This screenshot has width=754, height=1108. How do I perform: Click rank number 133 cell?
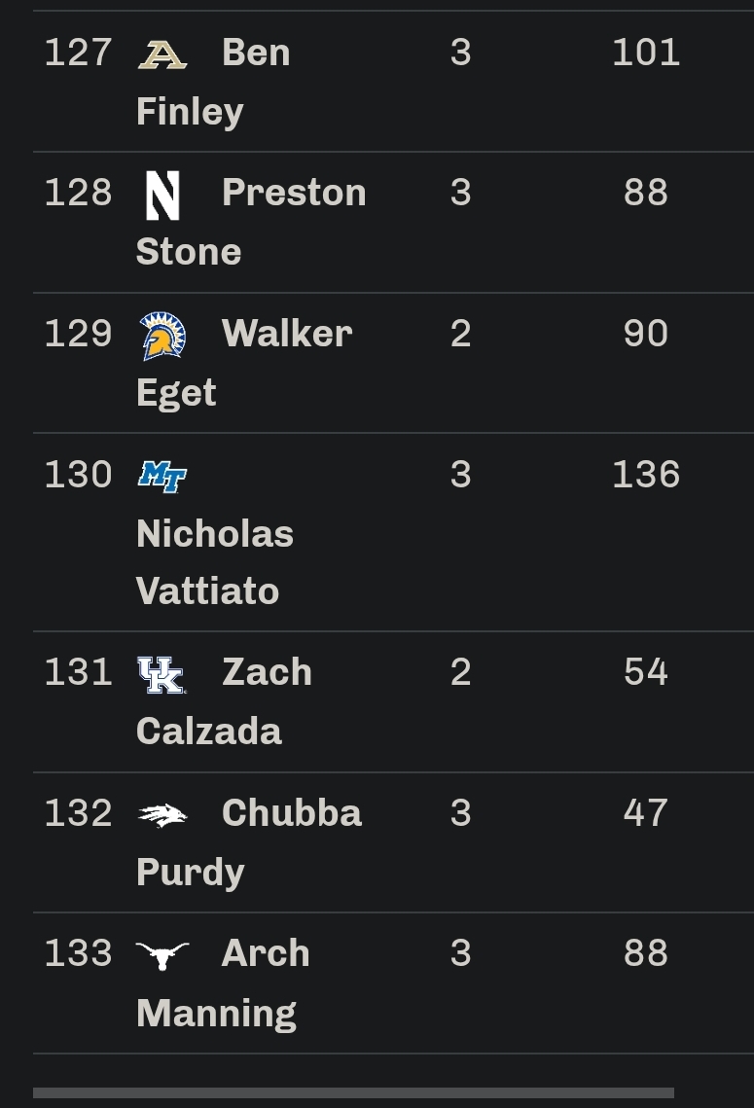(79, 953)
